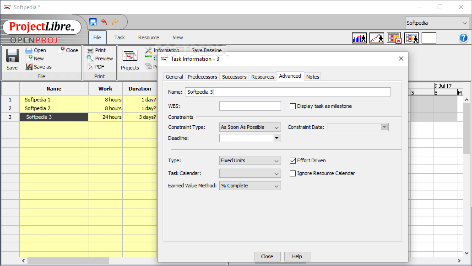472x266 pixels.
Task: Switch to the Predecessors tab
Action: click(x=202, y=77)
